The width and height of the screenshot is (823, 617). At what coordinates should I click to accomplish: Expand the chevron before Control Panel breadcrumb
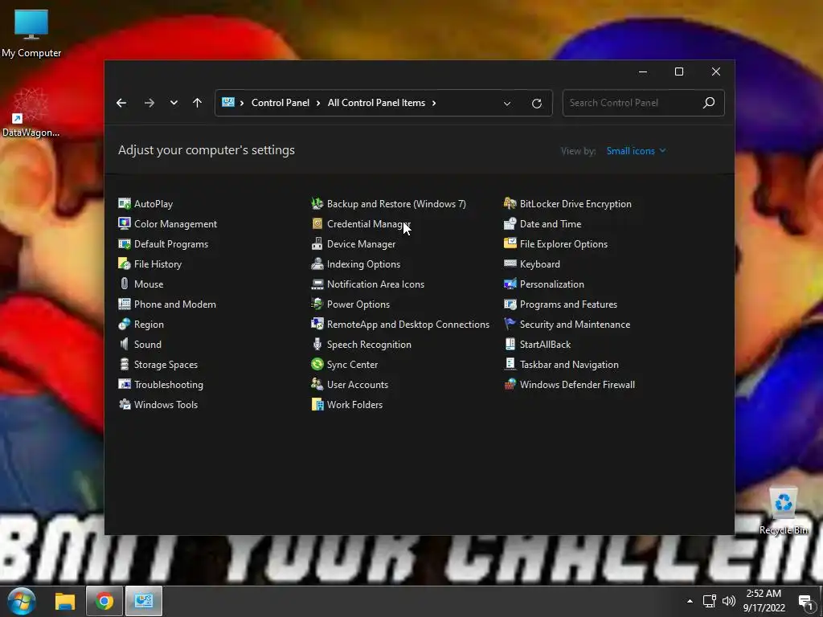241,103
